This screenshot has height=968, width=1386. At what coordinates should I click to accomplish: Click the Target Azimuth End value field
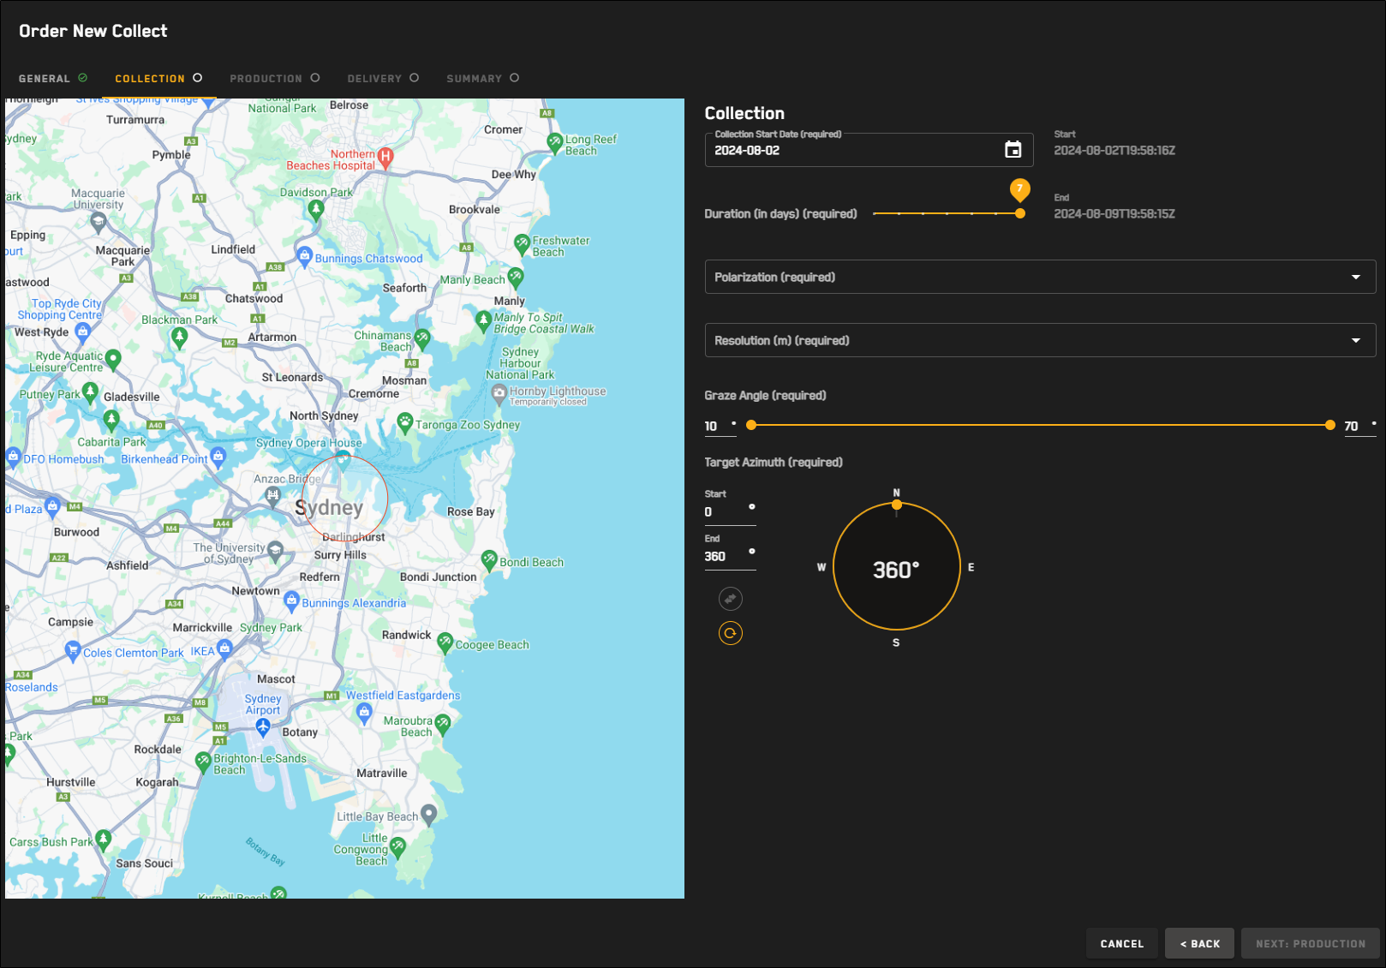[x=725, y=557]
